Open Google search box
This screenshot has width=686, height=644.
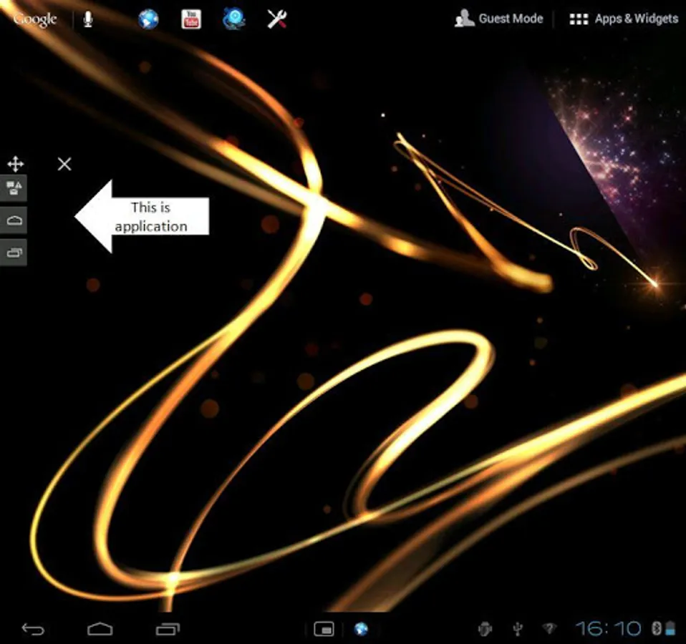tap(34, 19)
